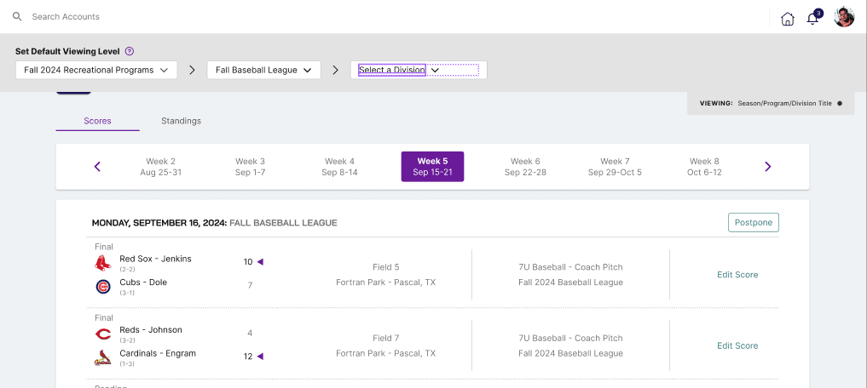Click the Cubs record (3-1)
The width and height of the screenshot is (867, 388).
[x=127, y=293]
